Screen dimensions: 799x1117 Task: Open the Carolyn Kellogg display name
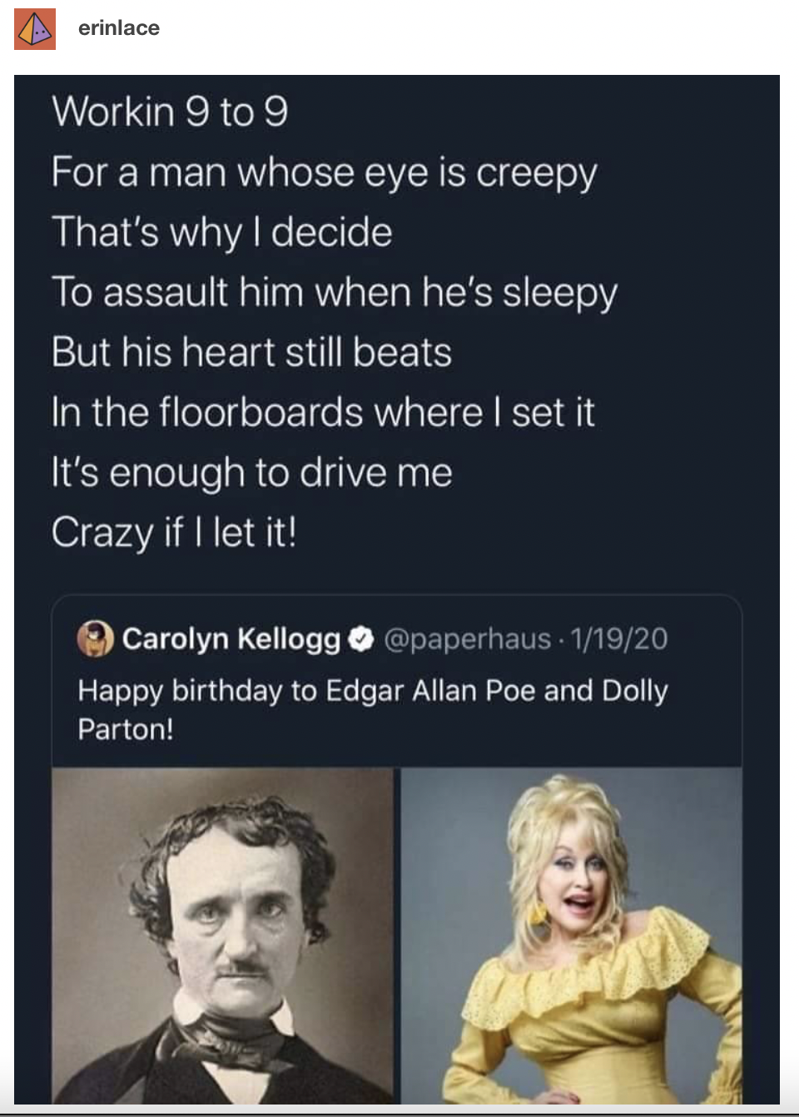point(231,639)
